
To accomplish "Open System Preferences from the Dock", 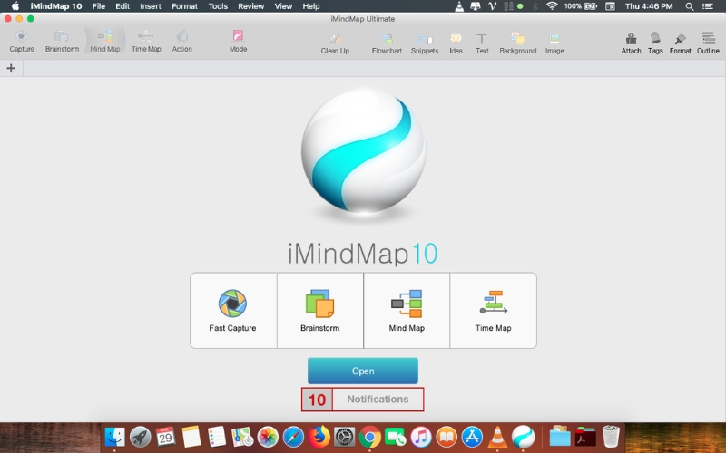I will (x=344, y=437).
